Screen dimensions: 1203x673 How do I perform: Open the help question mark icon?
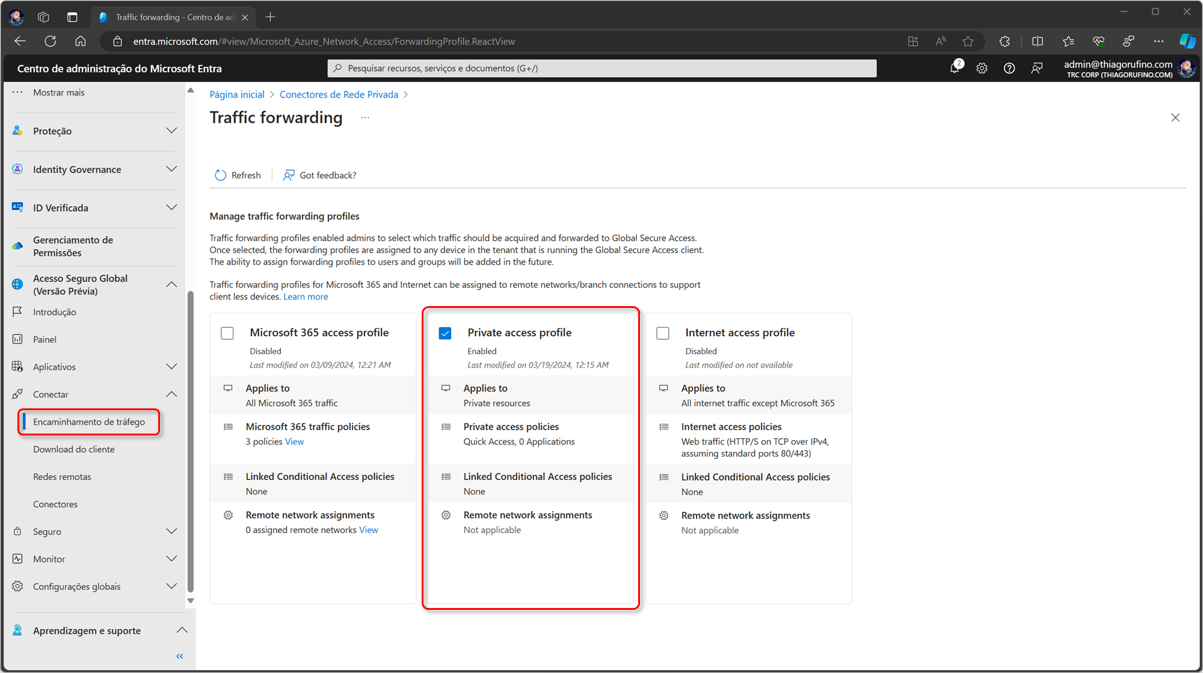coord(1009,69)
